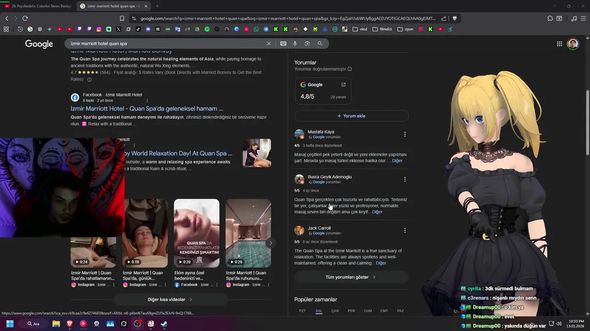The height and width of the screenshot is (331, 590).
Task: Expand Mustafa Kaya review with Diğer
Action: point(397,161)
